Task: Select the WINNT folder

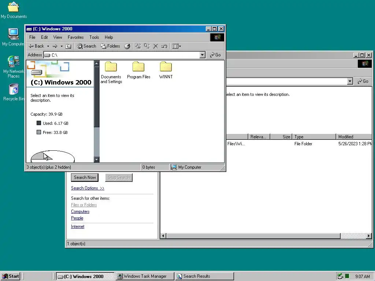Action: pos(166,70)
